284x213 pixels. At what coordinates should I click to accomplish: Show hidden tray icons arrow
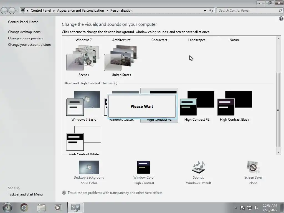coord(236,208)
